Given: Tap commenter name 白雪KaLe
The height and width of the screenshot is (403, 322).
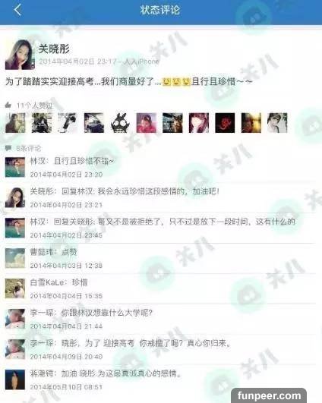Looking at the screenshot, I should [47, 282].
